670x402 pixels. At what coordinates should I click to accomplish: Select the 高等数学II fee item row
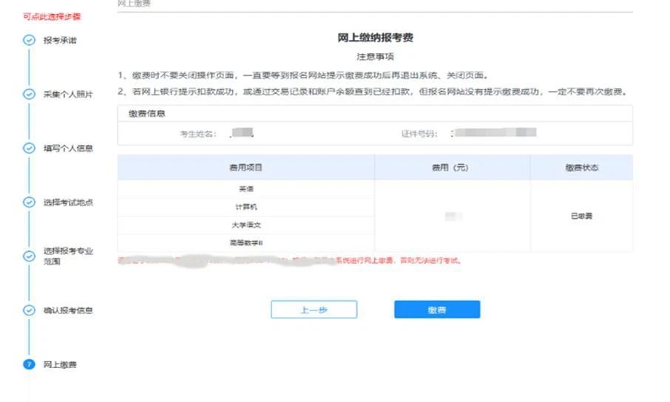[246, 243]
